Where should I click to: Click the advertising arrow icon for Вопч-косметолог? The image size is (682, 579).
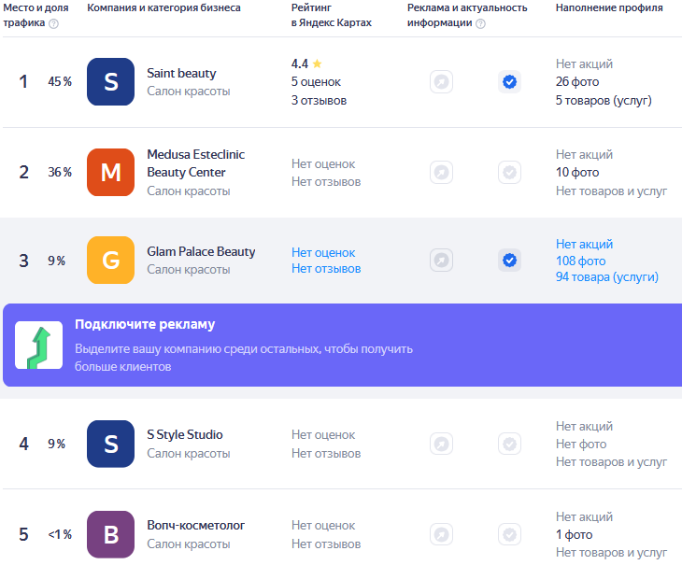442,534
